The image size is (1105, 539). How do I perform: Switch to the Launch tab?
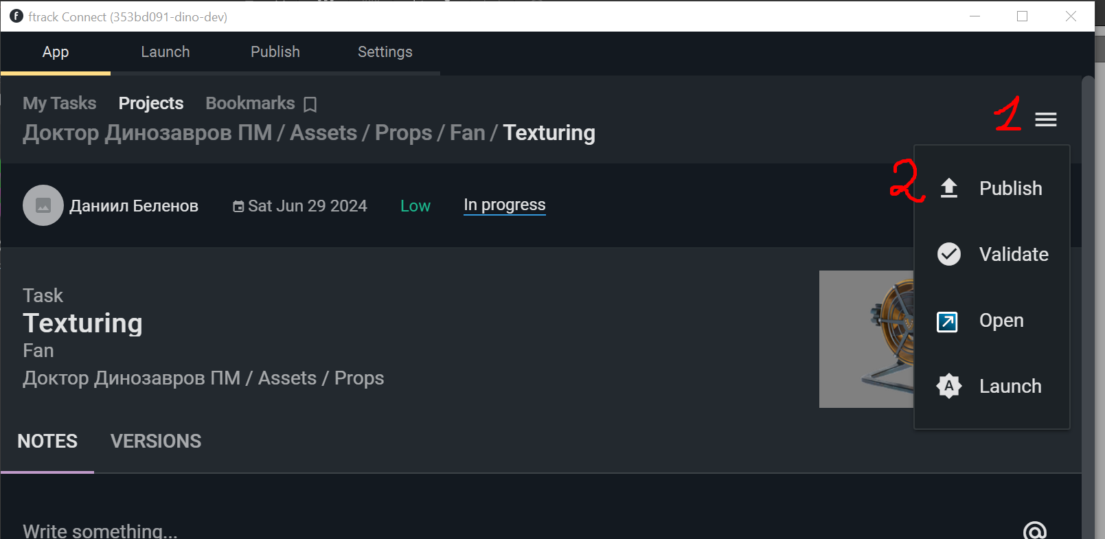[x=166, y=52]
